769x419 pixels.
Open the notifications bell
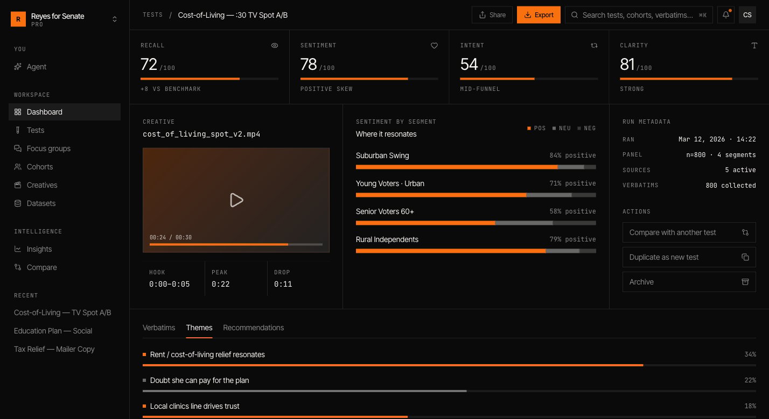[726, 15]
